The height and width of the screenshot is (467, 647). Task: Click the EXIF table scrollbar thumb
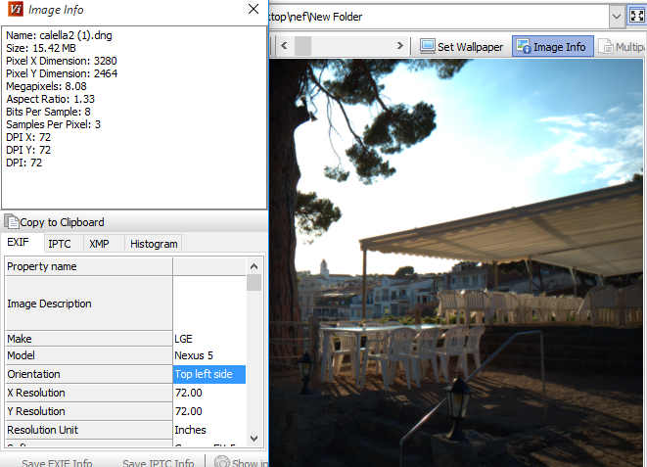(x=254, y=283)
